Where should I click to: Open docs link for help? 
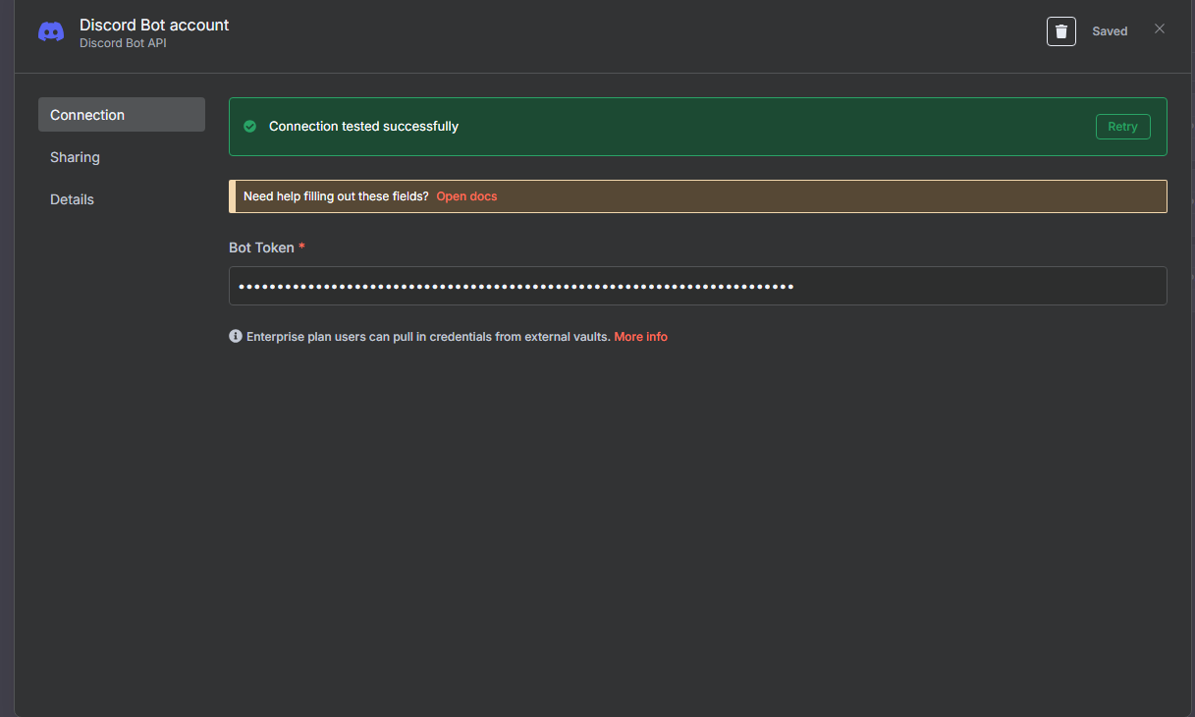(x=466, y=196)
